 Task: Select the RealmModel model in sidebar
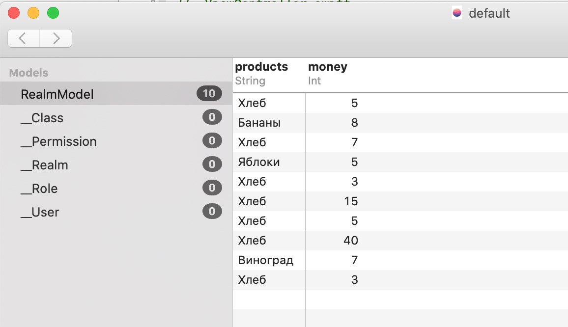click(x=57, y=94)
